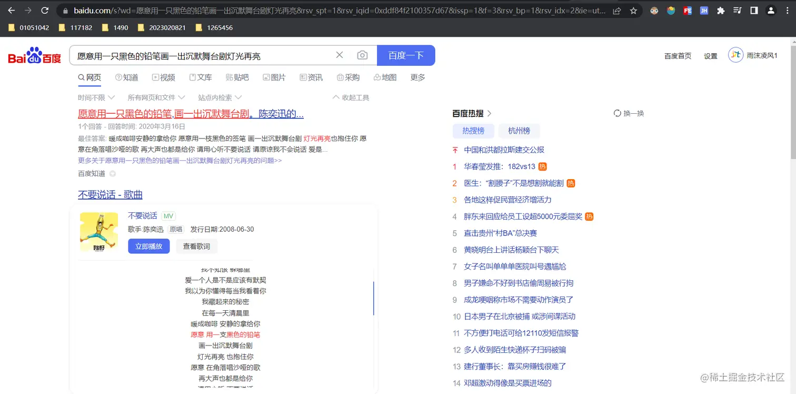Click the blue JH extension icon
Screen dimensions: 796x394
point(704,11)
